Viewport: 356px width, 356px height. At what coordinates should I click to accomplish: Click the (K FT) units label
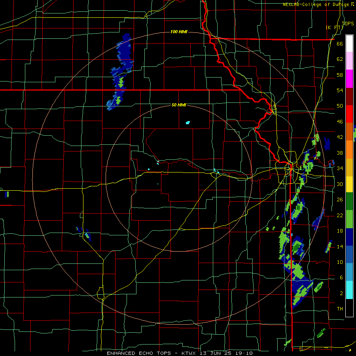coord(335,27)
